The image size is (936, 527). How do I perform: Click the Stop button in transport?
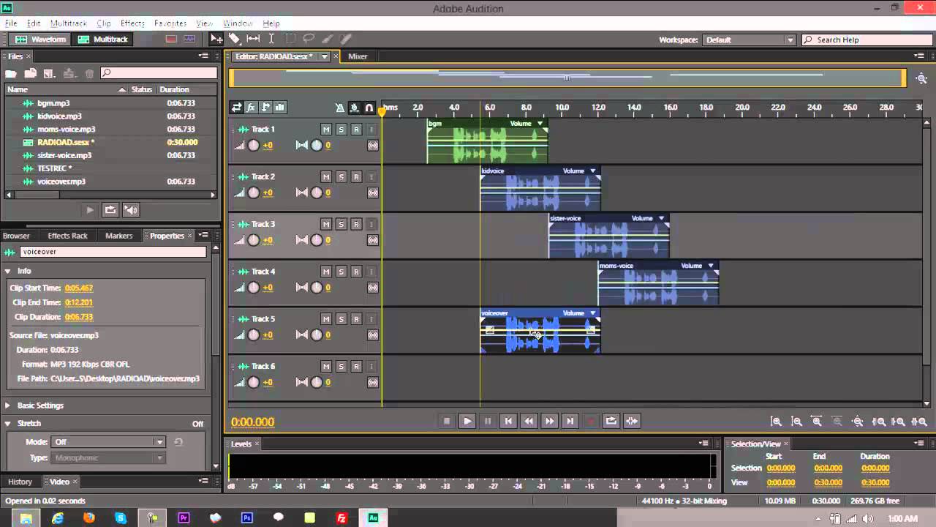446,421
